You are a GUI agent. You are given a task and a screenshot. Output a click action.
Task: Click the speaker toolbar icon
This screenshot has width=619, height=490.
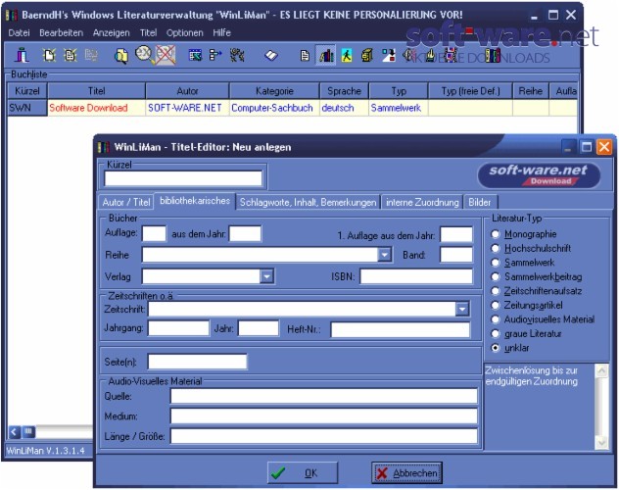click(409, 55)
